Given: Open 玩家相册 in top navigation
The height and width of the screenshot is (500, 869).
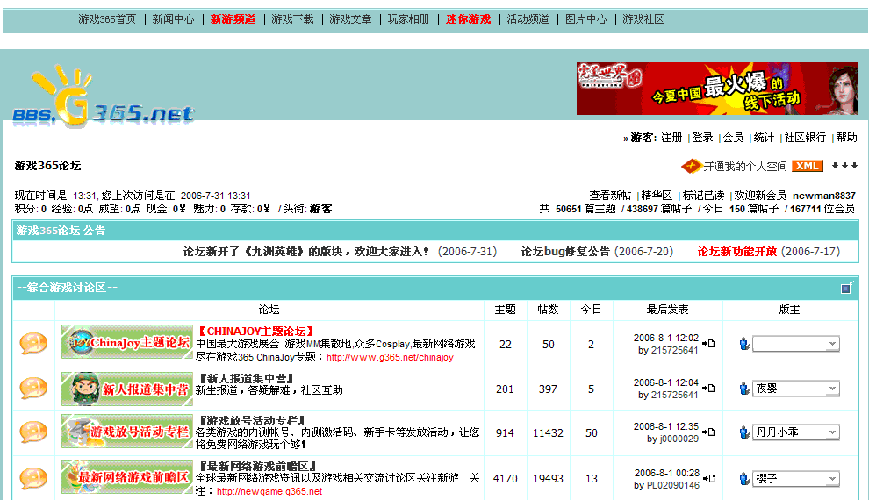Looking at the screenshot, I should 408,19.
